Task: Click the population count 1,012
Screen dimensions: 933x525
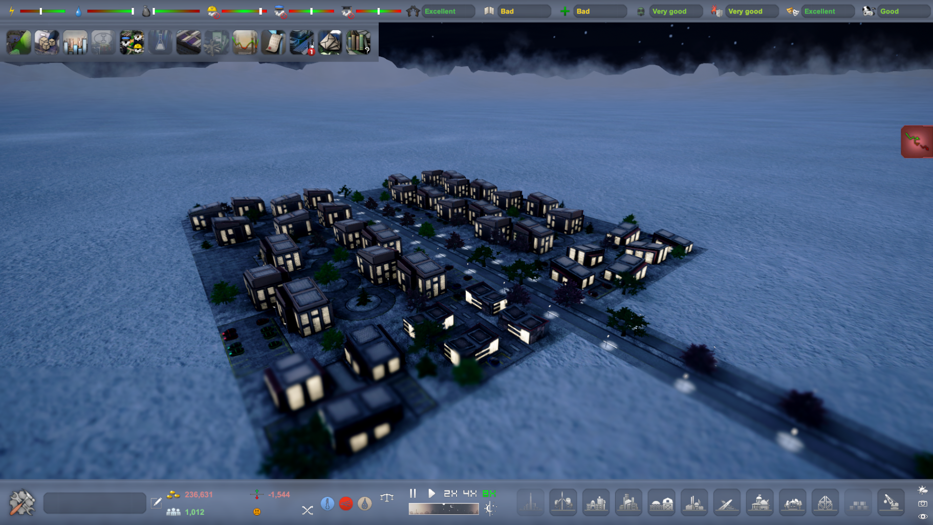Action: tap(194, 512)
